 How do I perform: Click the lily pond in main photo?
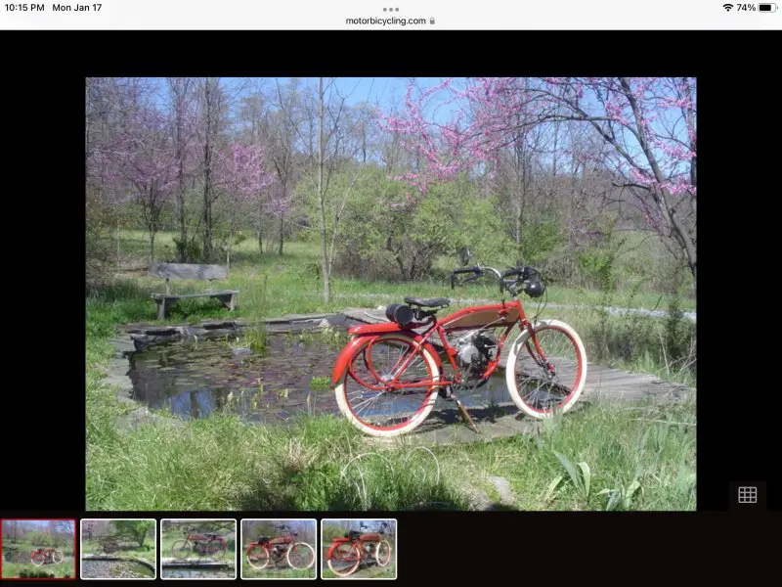[225, 372]
